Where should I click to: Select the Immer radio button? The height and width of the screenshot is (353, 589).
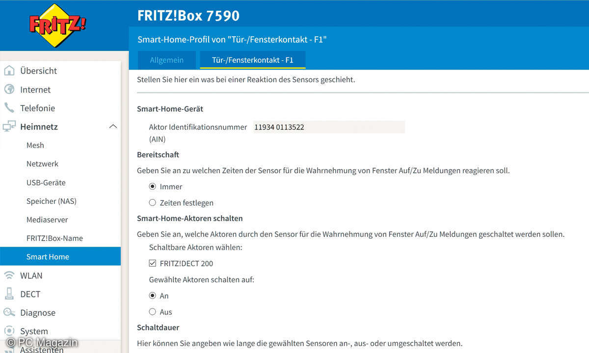point(152,186)
